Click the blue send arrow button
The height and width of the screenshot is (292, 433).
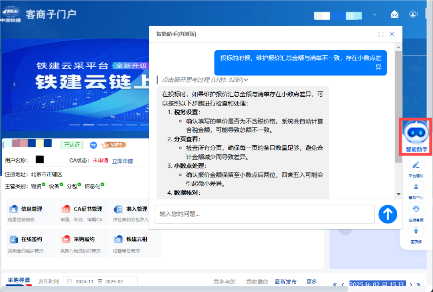coord(387,214)
